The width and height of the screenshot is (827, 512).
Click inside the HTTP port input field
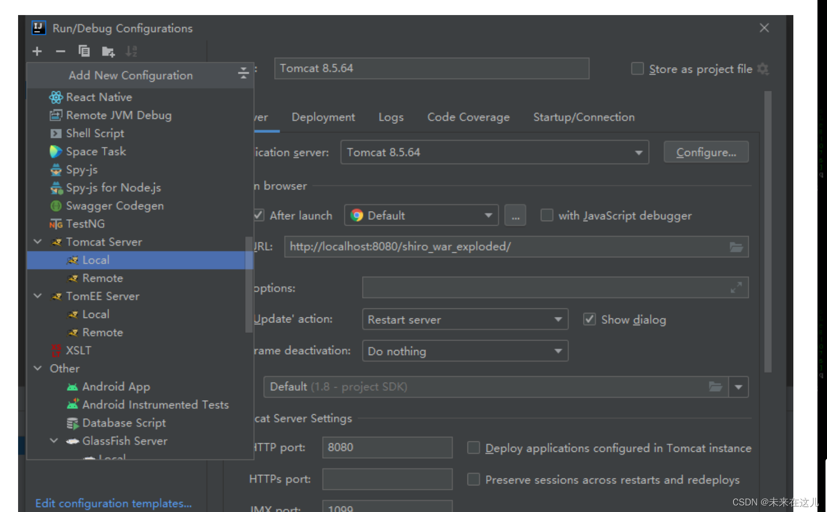[387, 447]
